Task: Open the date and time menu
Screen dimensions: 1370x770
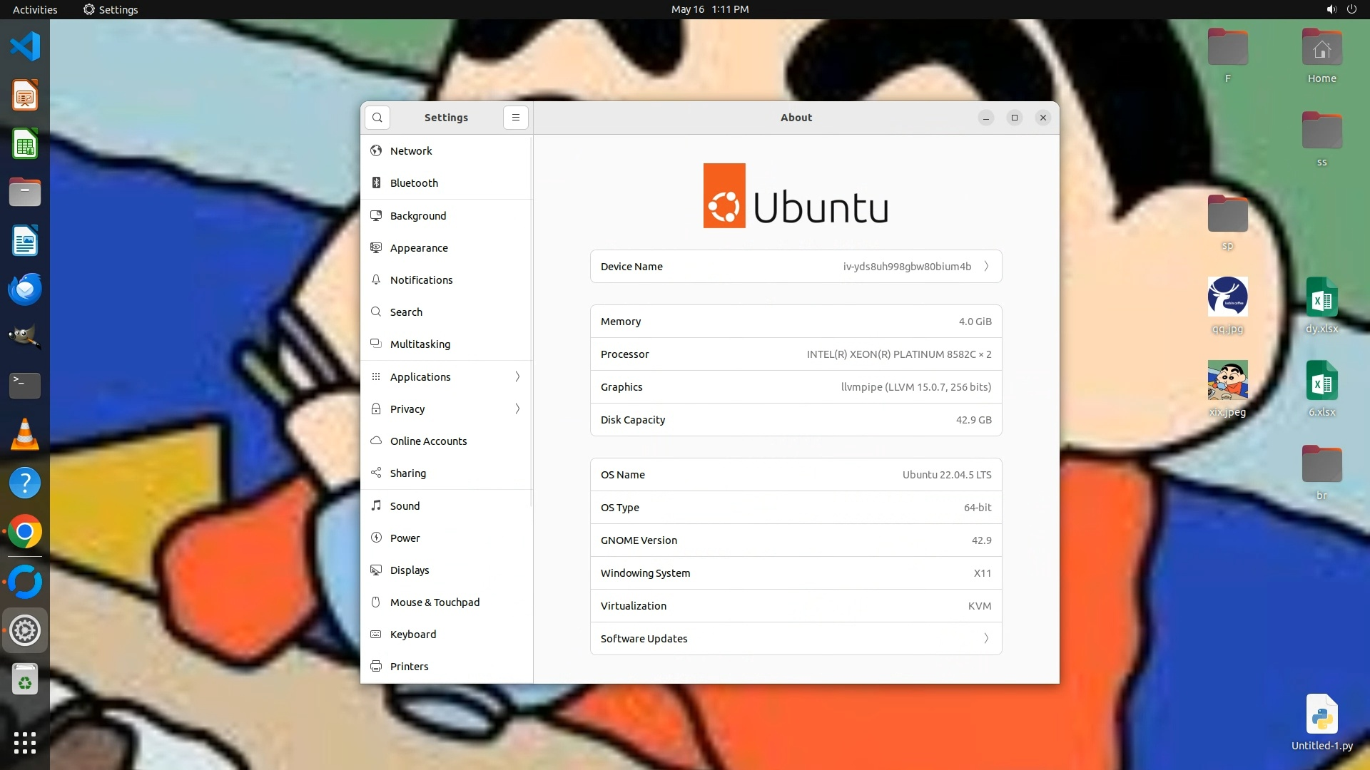Action: 709,9
